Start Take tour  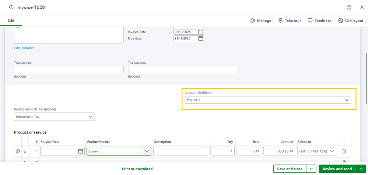(290, 21)
